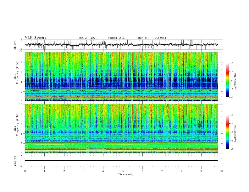Image resolution: width=249 pixels, height=192 pixels.
Task: Click the "ch.1(V)" axis label
Action: 15,45
